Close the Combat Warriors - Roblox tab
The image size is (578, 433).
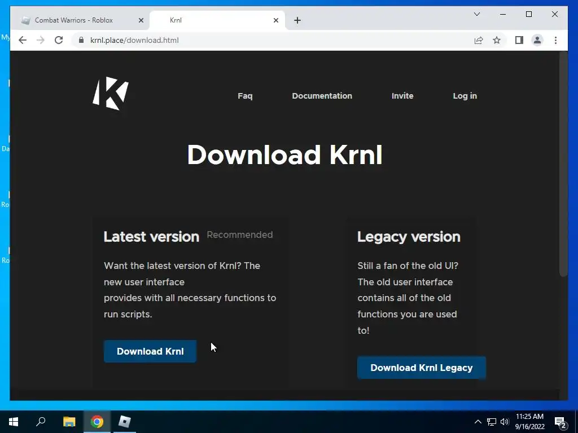click(x=141, y=20)
